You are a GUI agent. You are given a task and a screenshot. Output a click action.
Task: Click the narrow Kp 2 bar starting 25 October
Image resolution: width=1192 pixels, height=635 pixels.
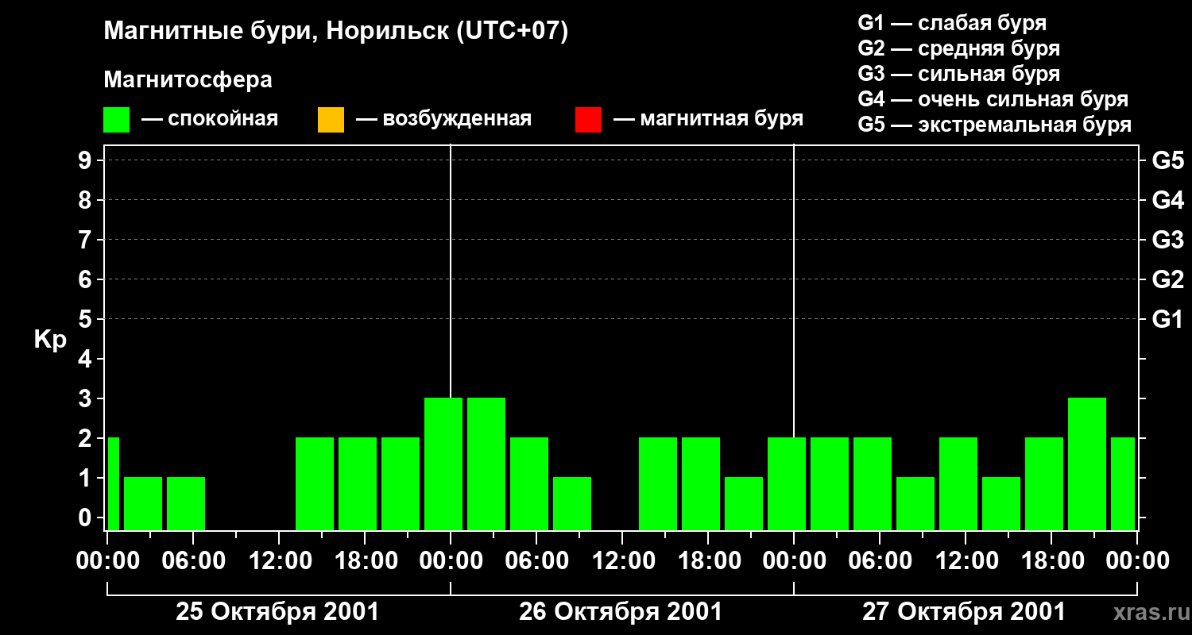(x=113, y=483)
